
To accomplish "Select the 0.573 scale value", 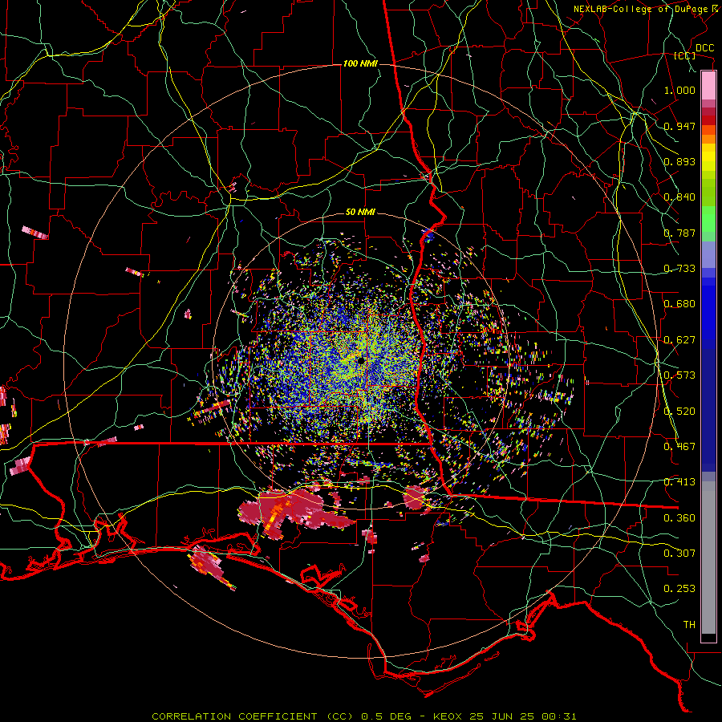I will (x=679, y=375).
